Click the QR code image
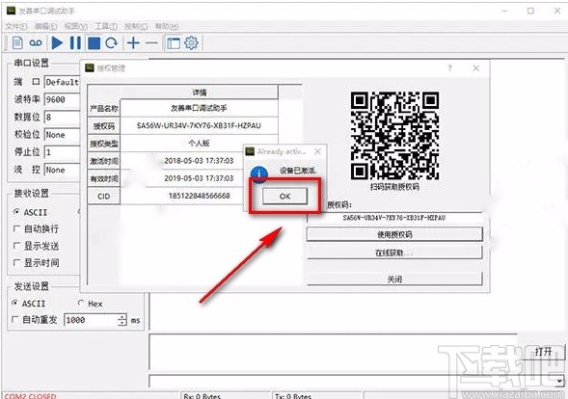This screenshot has width=568, height=399. [x=394, y=136]
